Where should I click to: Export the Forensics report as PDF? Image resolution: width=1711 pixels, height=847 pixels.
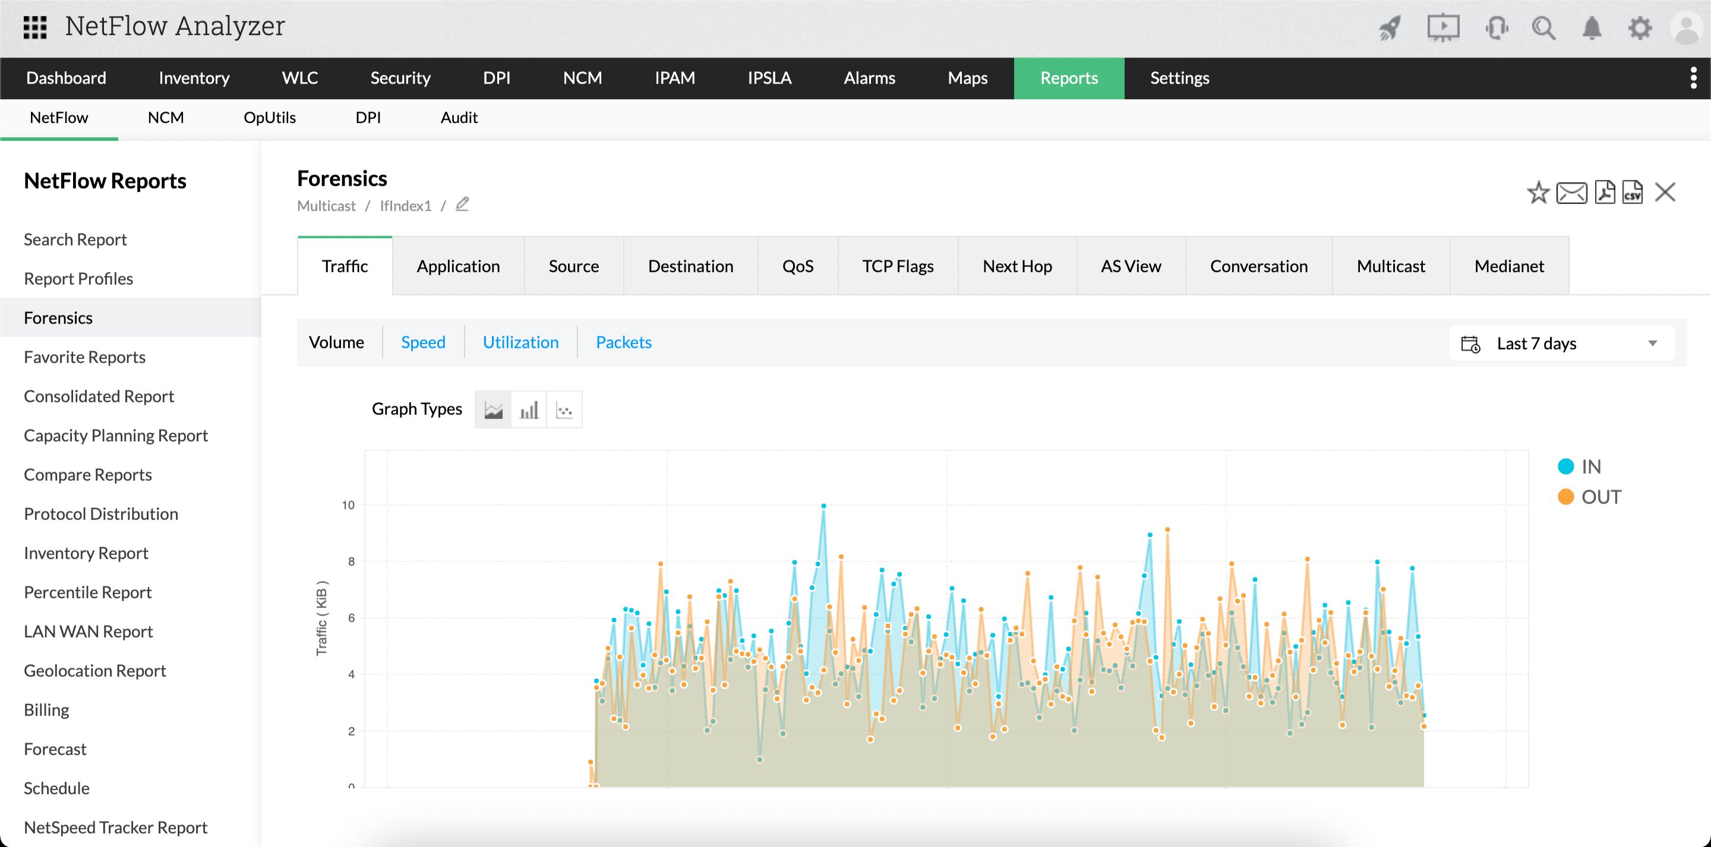coord(1604,192)
